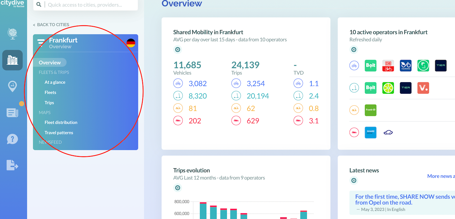The image size is (455, 219).
Task: Click car icon beside 629 trips
Action: tap(236, 121)
